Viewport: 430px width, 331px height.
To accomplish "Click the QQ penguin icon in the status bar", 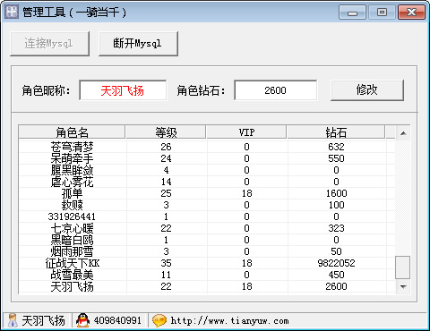I will point(82,320).
